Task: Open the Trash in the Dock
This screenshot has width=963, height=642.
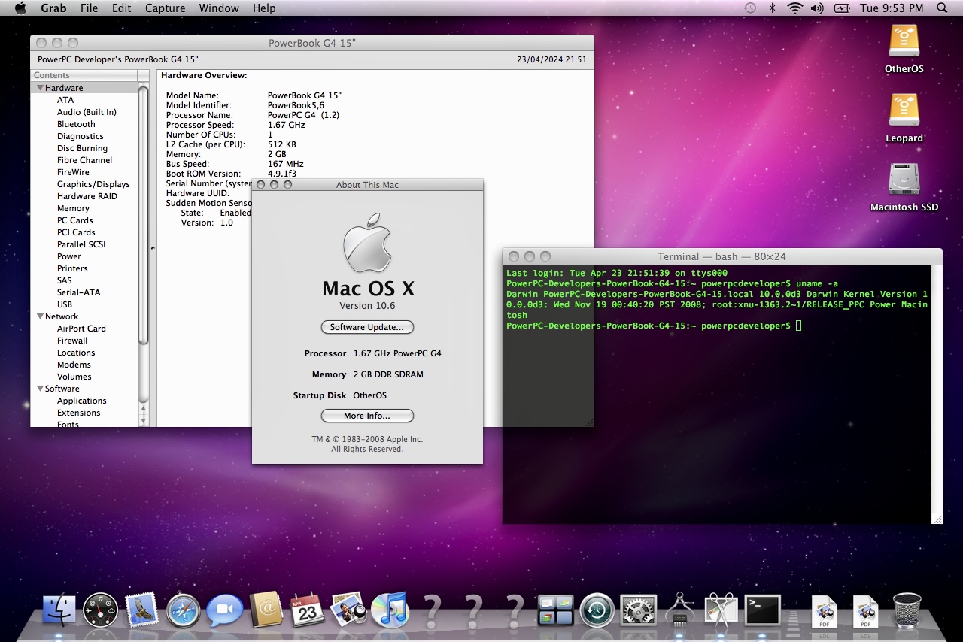Action: coord(907,610)
